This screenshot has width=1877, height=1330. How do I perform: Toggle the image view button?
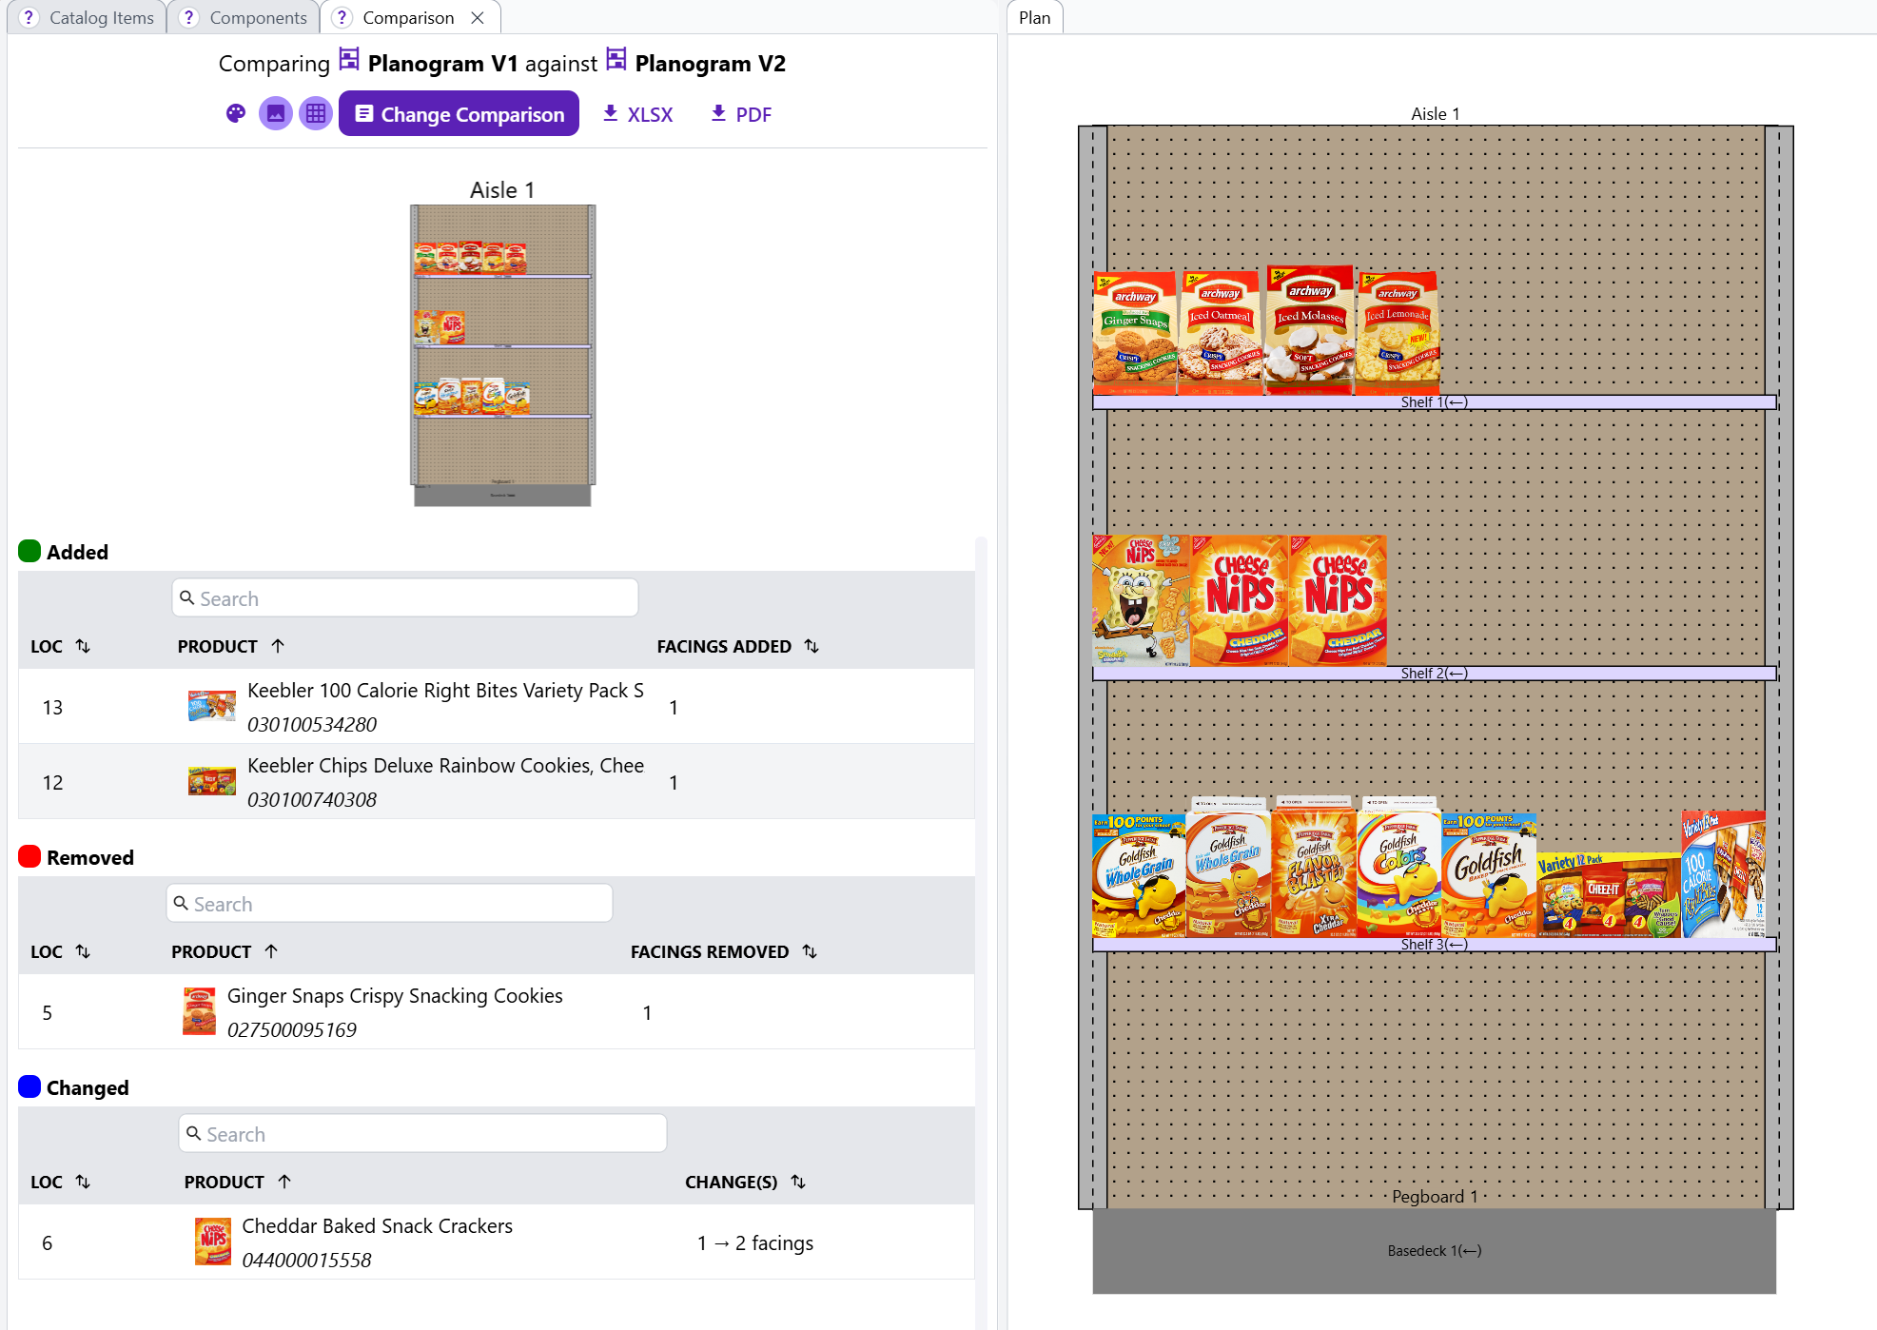[276, 114]
